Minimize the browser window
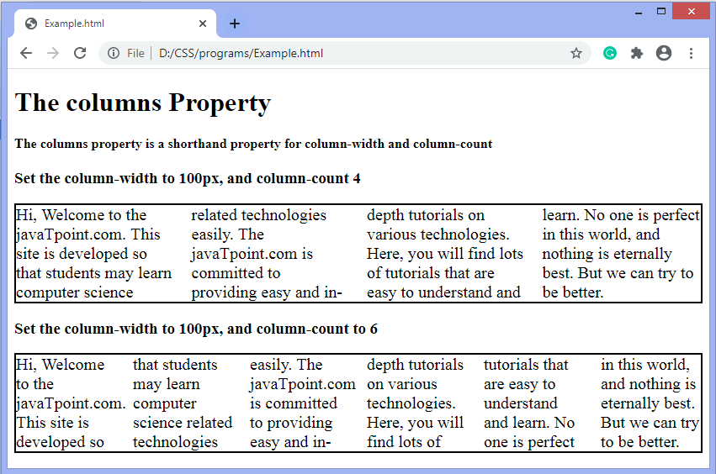 [x=639, y=12]
